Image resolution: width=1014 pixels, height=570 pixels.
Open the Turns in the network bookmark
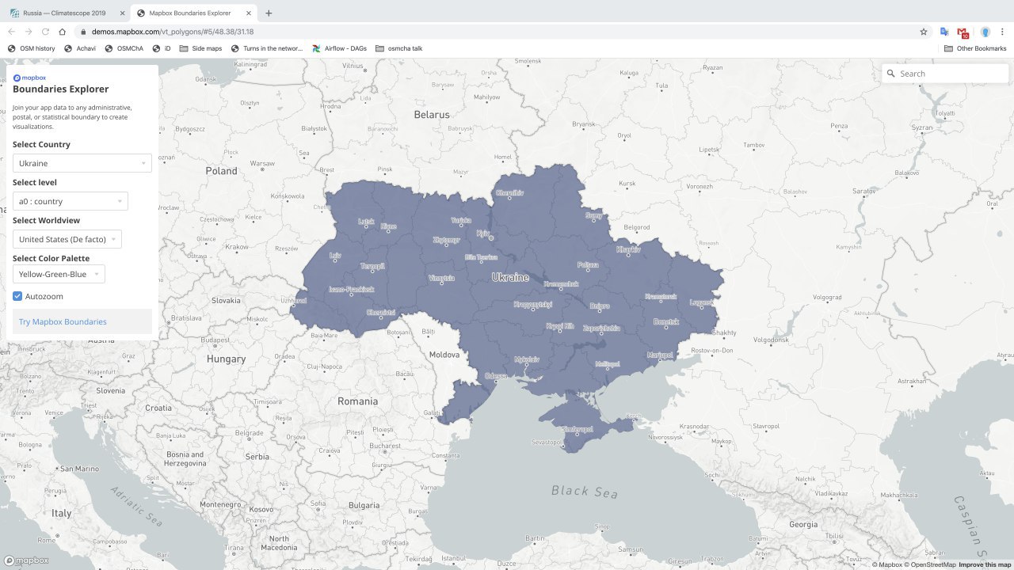[x=267, y=48]
